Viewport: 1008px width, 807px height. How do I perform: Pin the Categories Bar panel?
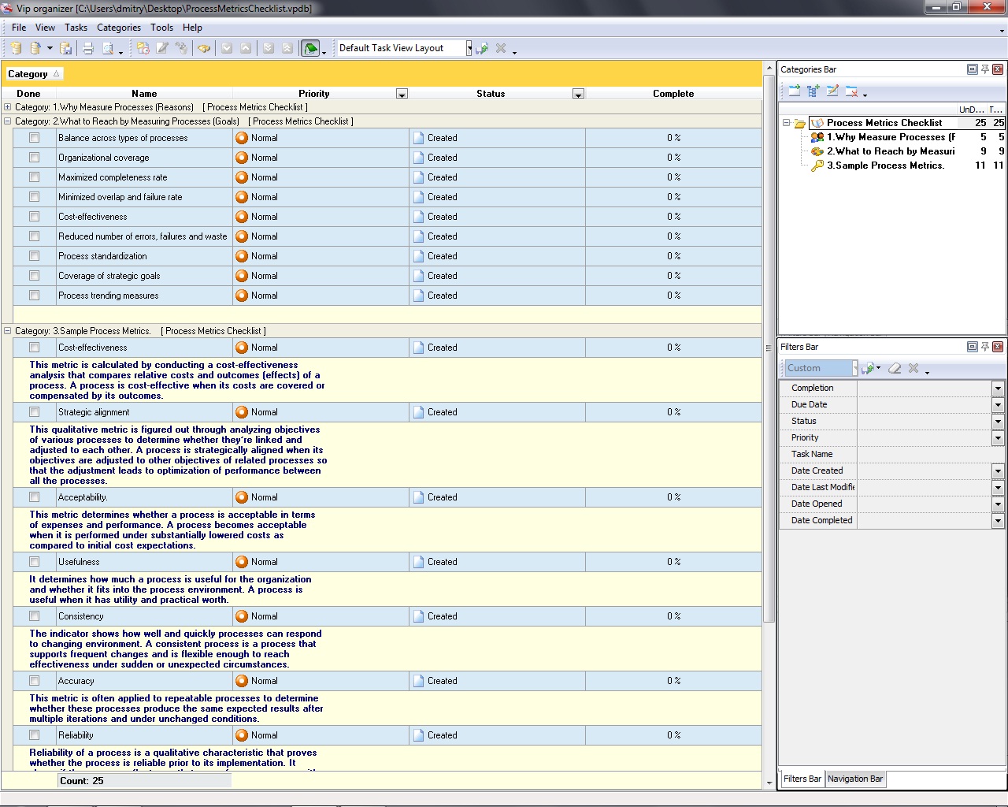tap(985, 69)
